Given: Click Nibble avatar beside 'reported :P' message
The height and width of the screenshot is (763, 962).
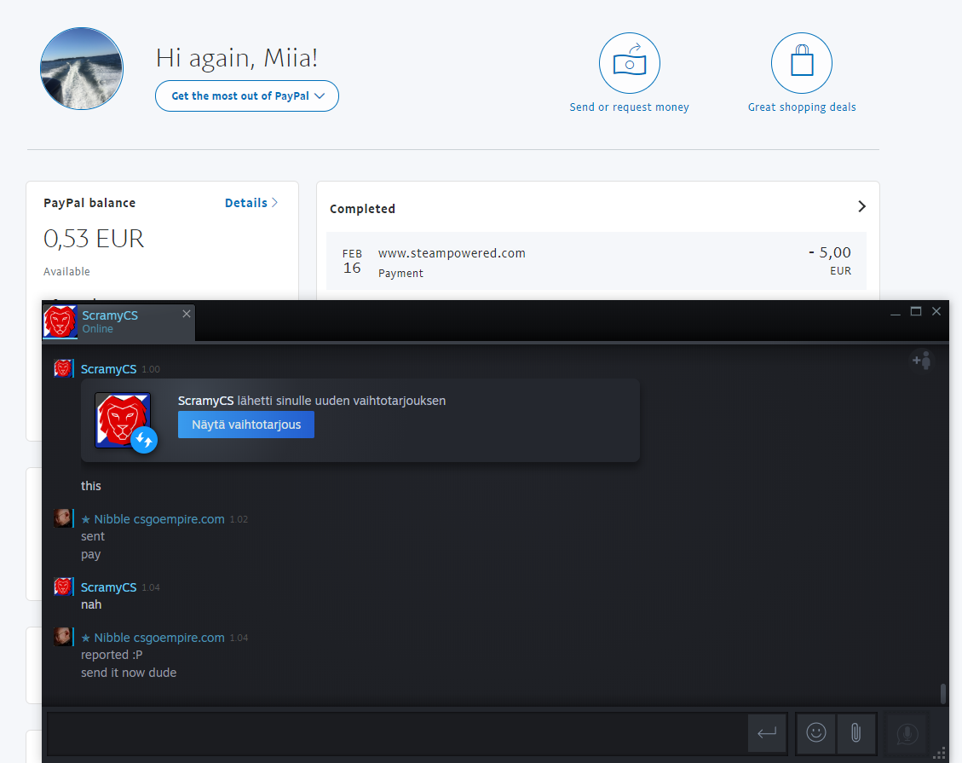Looking at the screenshot, I should pos(62,637).
